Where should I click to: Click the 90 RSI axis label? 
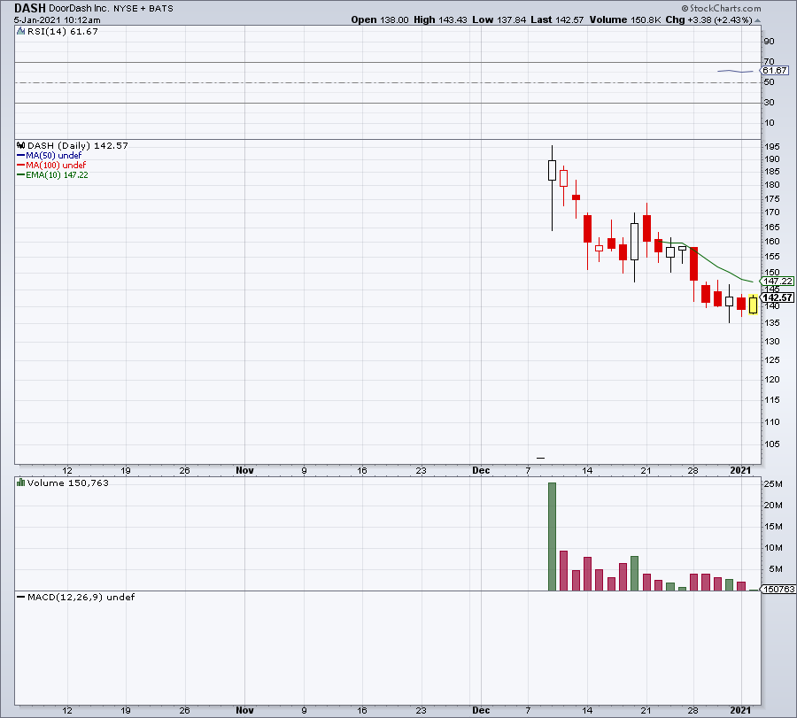(769, 42)
